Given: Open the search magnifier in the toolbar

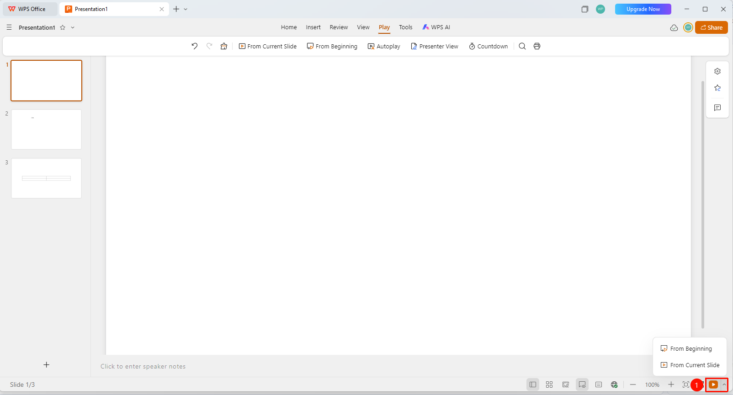Looking at the screenshot, I should [x=522, y=46].
